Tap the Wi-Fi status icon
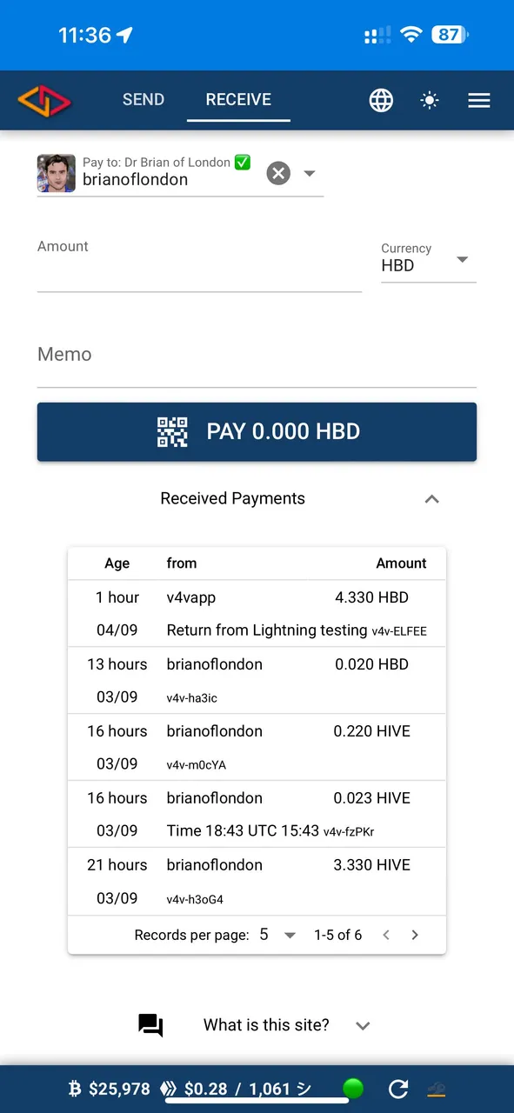Viewport: 514px width, 1113px height. pos(411,35)
